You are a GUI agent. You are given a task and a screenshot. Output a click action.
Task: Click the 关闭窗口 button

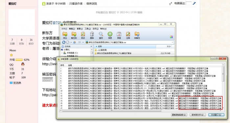pos(216,115)
